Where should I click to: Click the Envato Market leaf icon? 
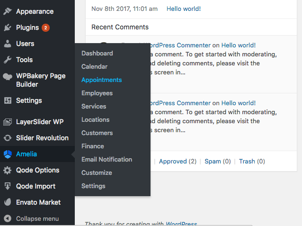pos(8,202)
